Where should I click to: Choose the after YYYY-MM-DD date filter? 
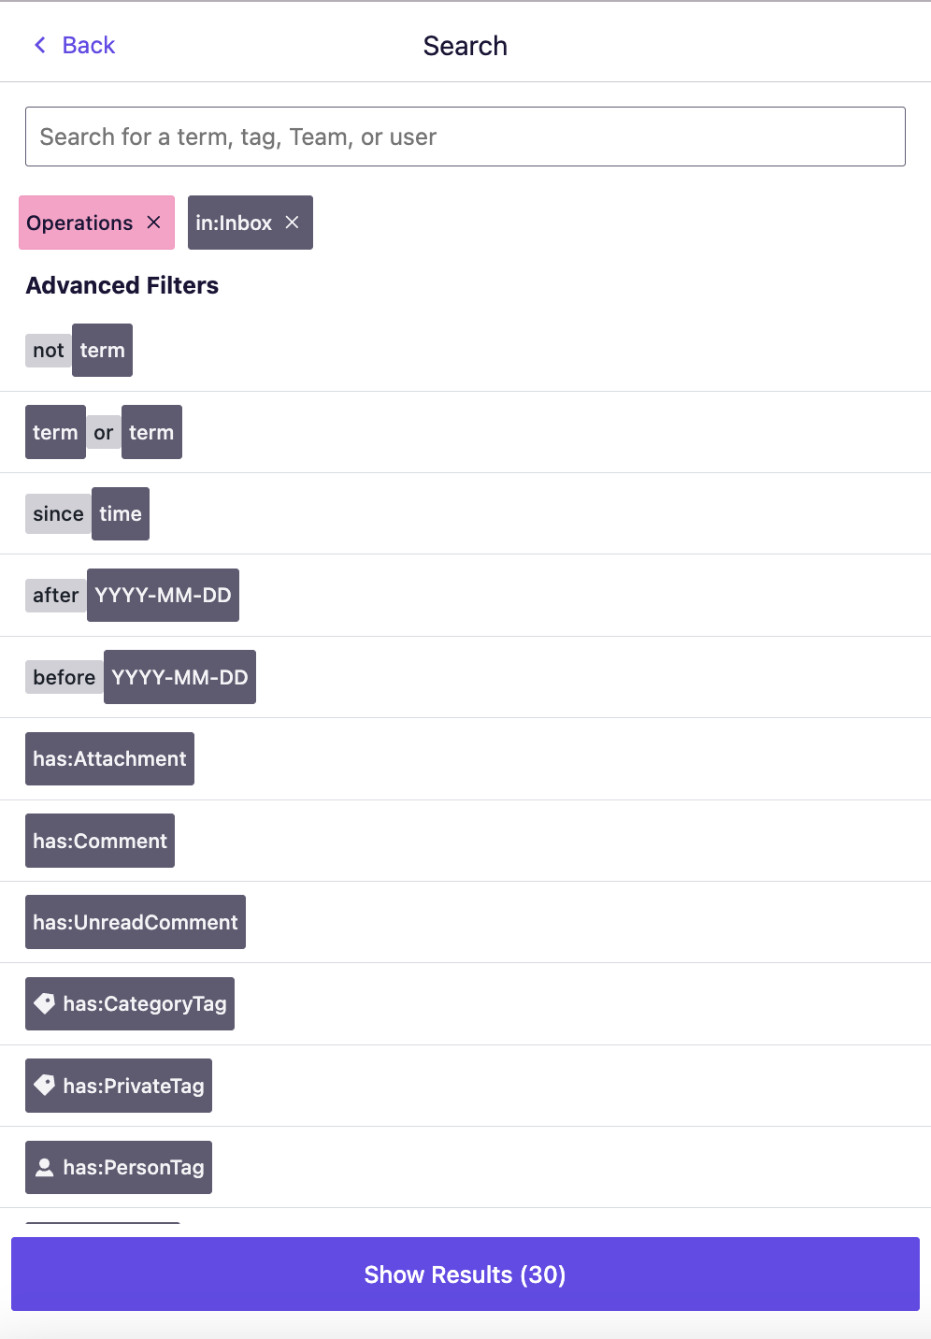[132, 596]
